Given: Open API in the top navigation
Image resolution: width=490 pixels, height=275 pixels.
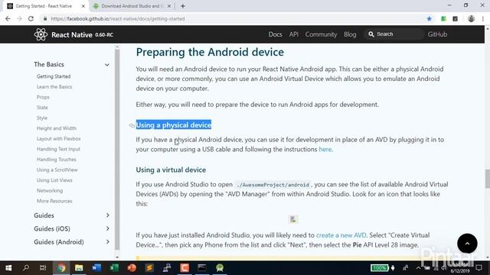Looking at the screenshot, I should click(x=293, y=34).
